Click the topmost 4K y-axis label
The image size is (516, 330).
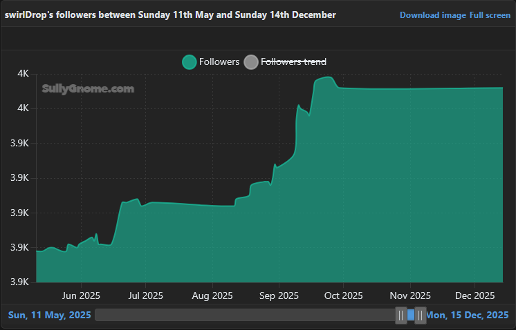click(23, 74)
